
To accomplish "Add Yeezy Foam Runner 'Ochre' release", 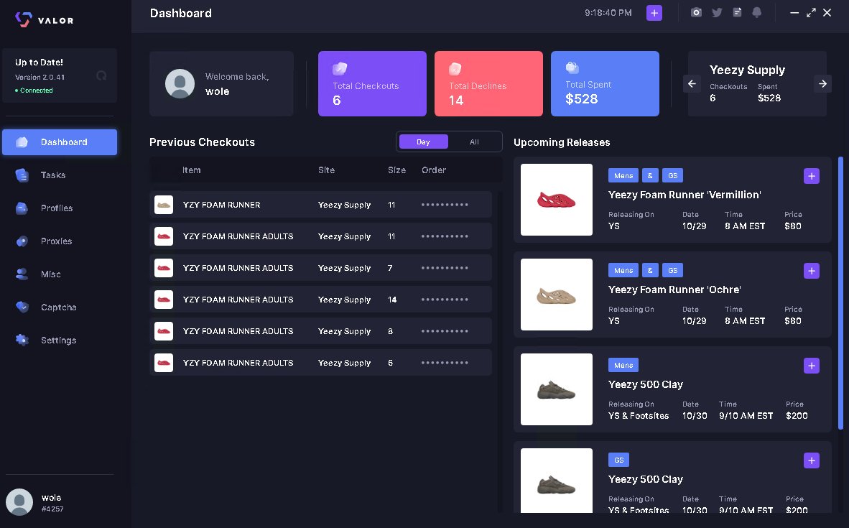I will point(811,271).
